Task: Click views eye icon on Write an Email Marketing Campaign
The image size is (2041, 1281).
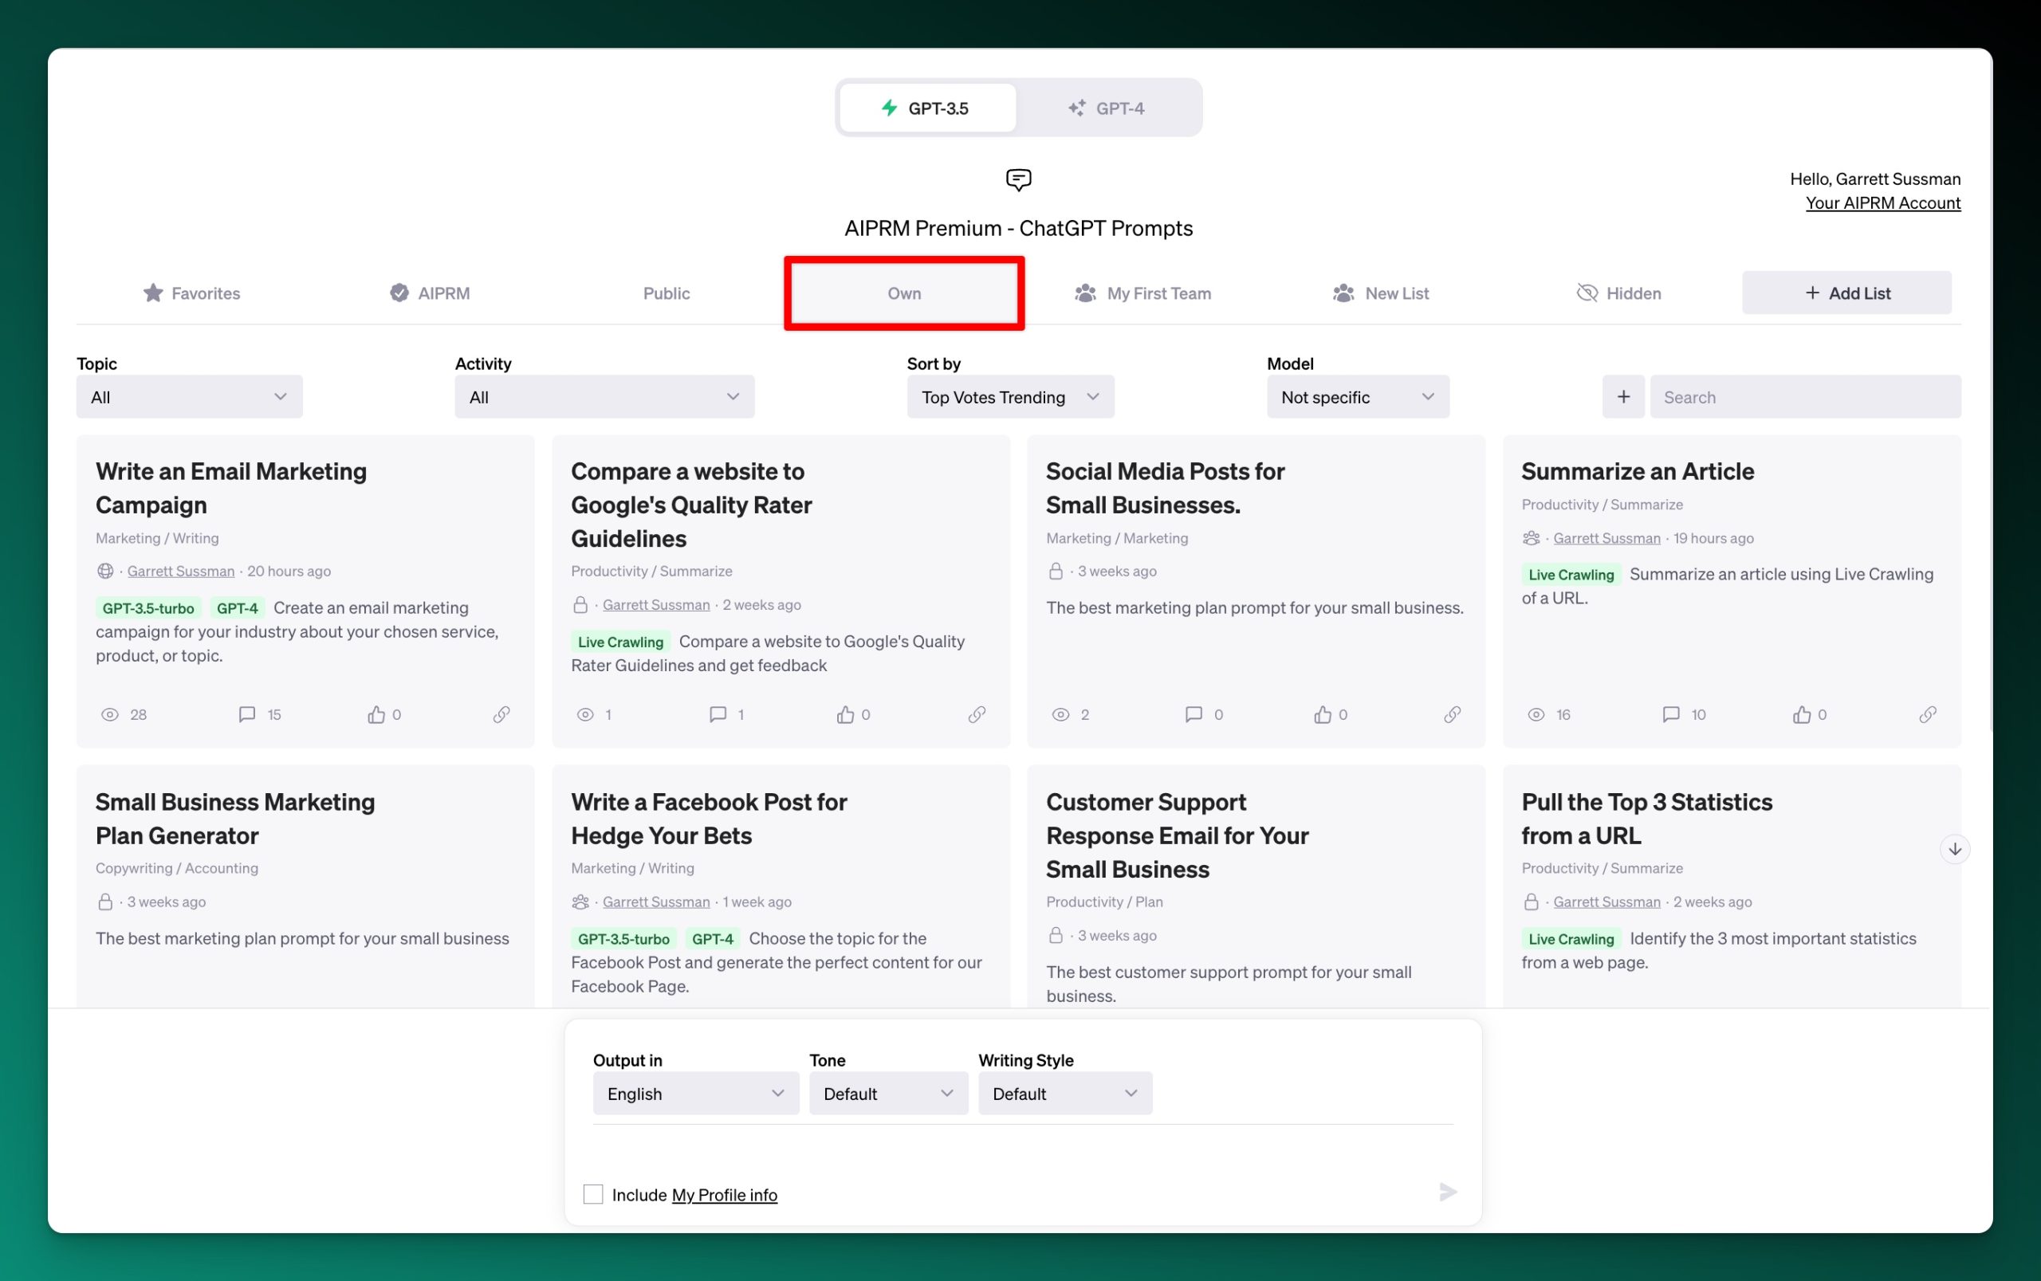Action: tap(110, 714)
